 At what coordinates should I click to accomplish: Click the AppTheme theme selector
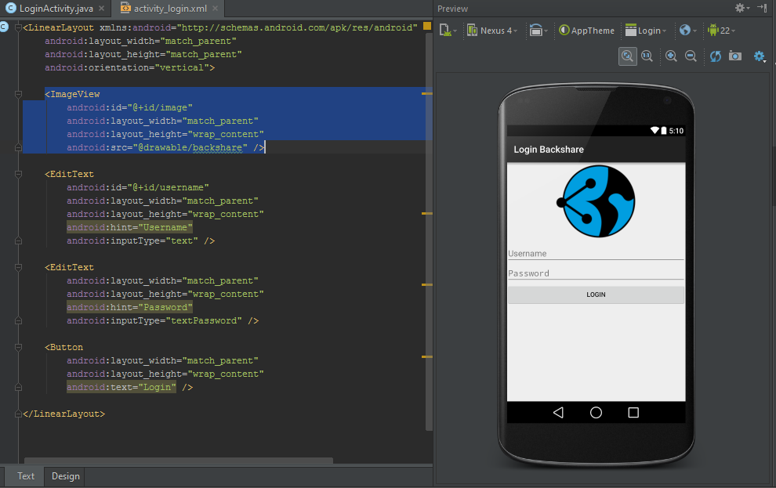(586, 30)
